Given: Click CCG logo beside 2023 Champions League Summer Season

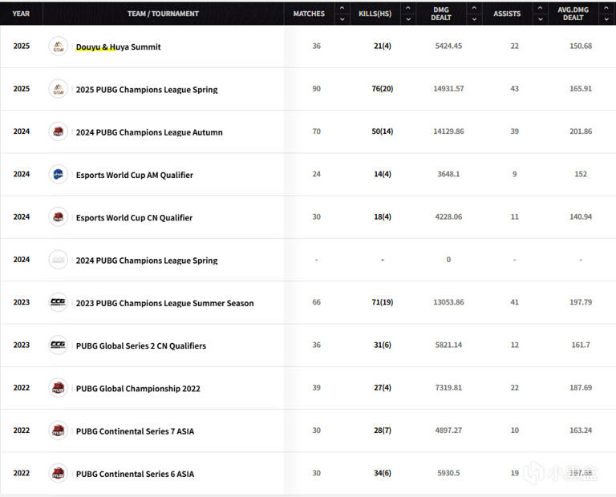Looking at the screenshot, I should coord(58,302).
